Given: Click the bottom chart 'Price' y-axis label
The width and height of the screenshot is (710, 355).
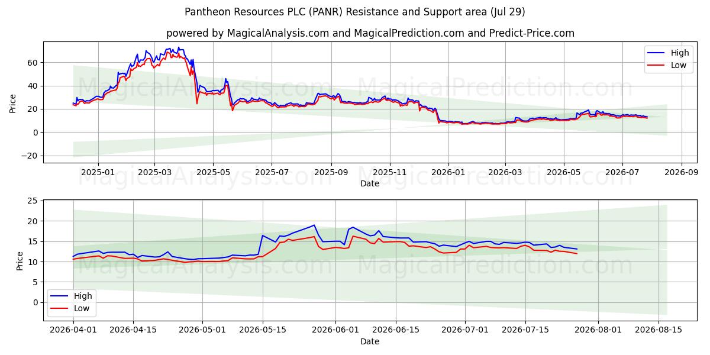Looking at the screenshot, I should click(20, 260).
